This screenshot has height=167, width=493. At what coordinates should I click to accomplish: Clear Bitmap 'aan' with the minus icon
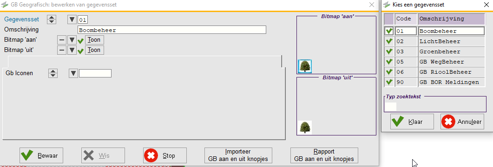(x=63, y=40)
